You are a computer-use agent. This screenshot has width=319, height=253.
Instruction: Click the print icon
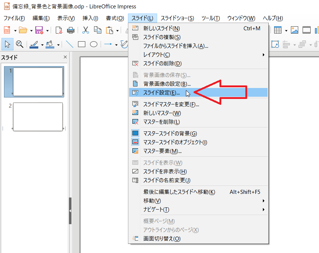[x=71, y=30]
